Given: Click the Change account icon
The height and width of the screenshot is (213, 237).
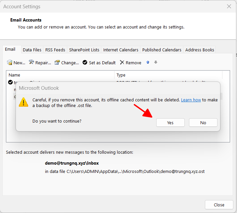Looking at the screenshot, I should pos(57,62).
